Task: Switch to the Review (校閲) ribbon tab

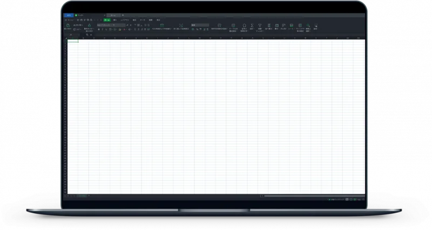Action: click(x=151, y=20)
